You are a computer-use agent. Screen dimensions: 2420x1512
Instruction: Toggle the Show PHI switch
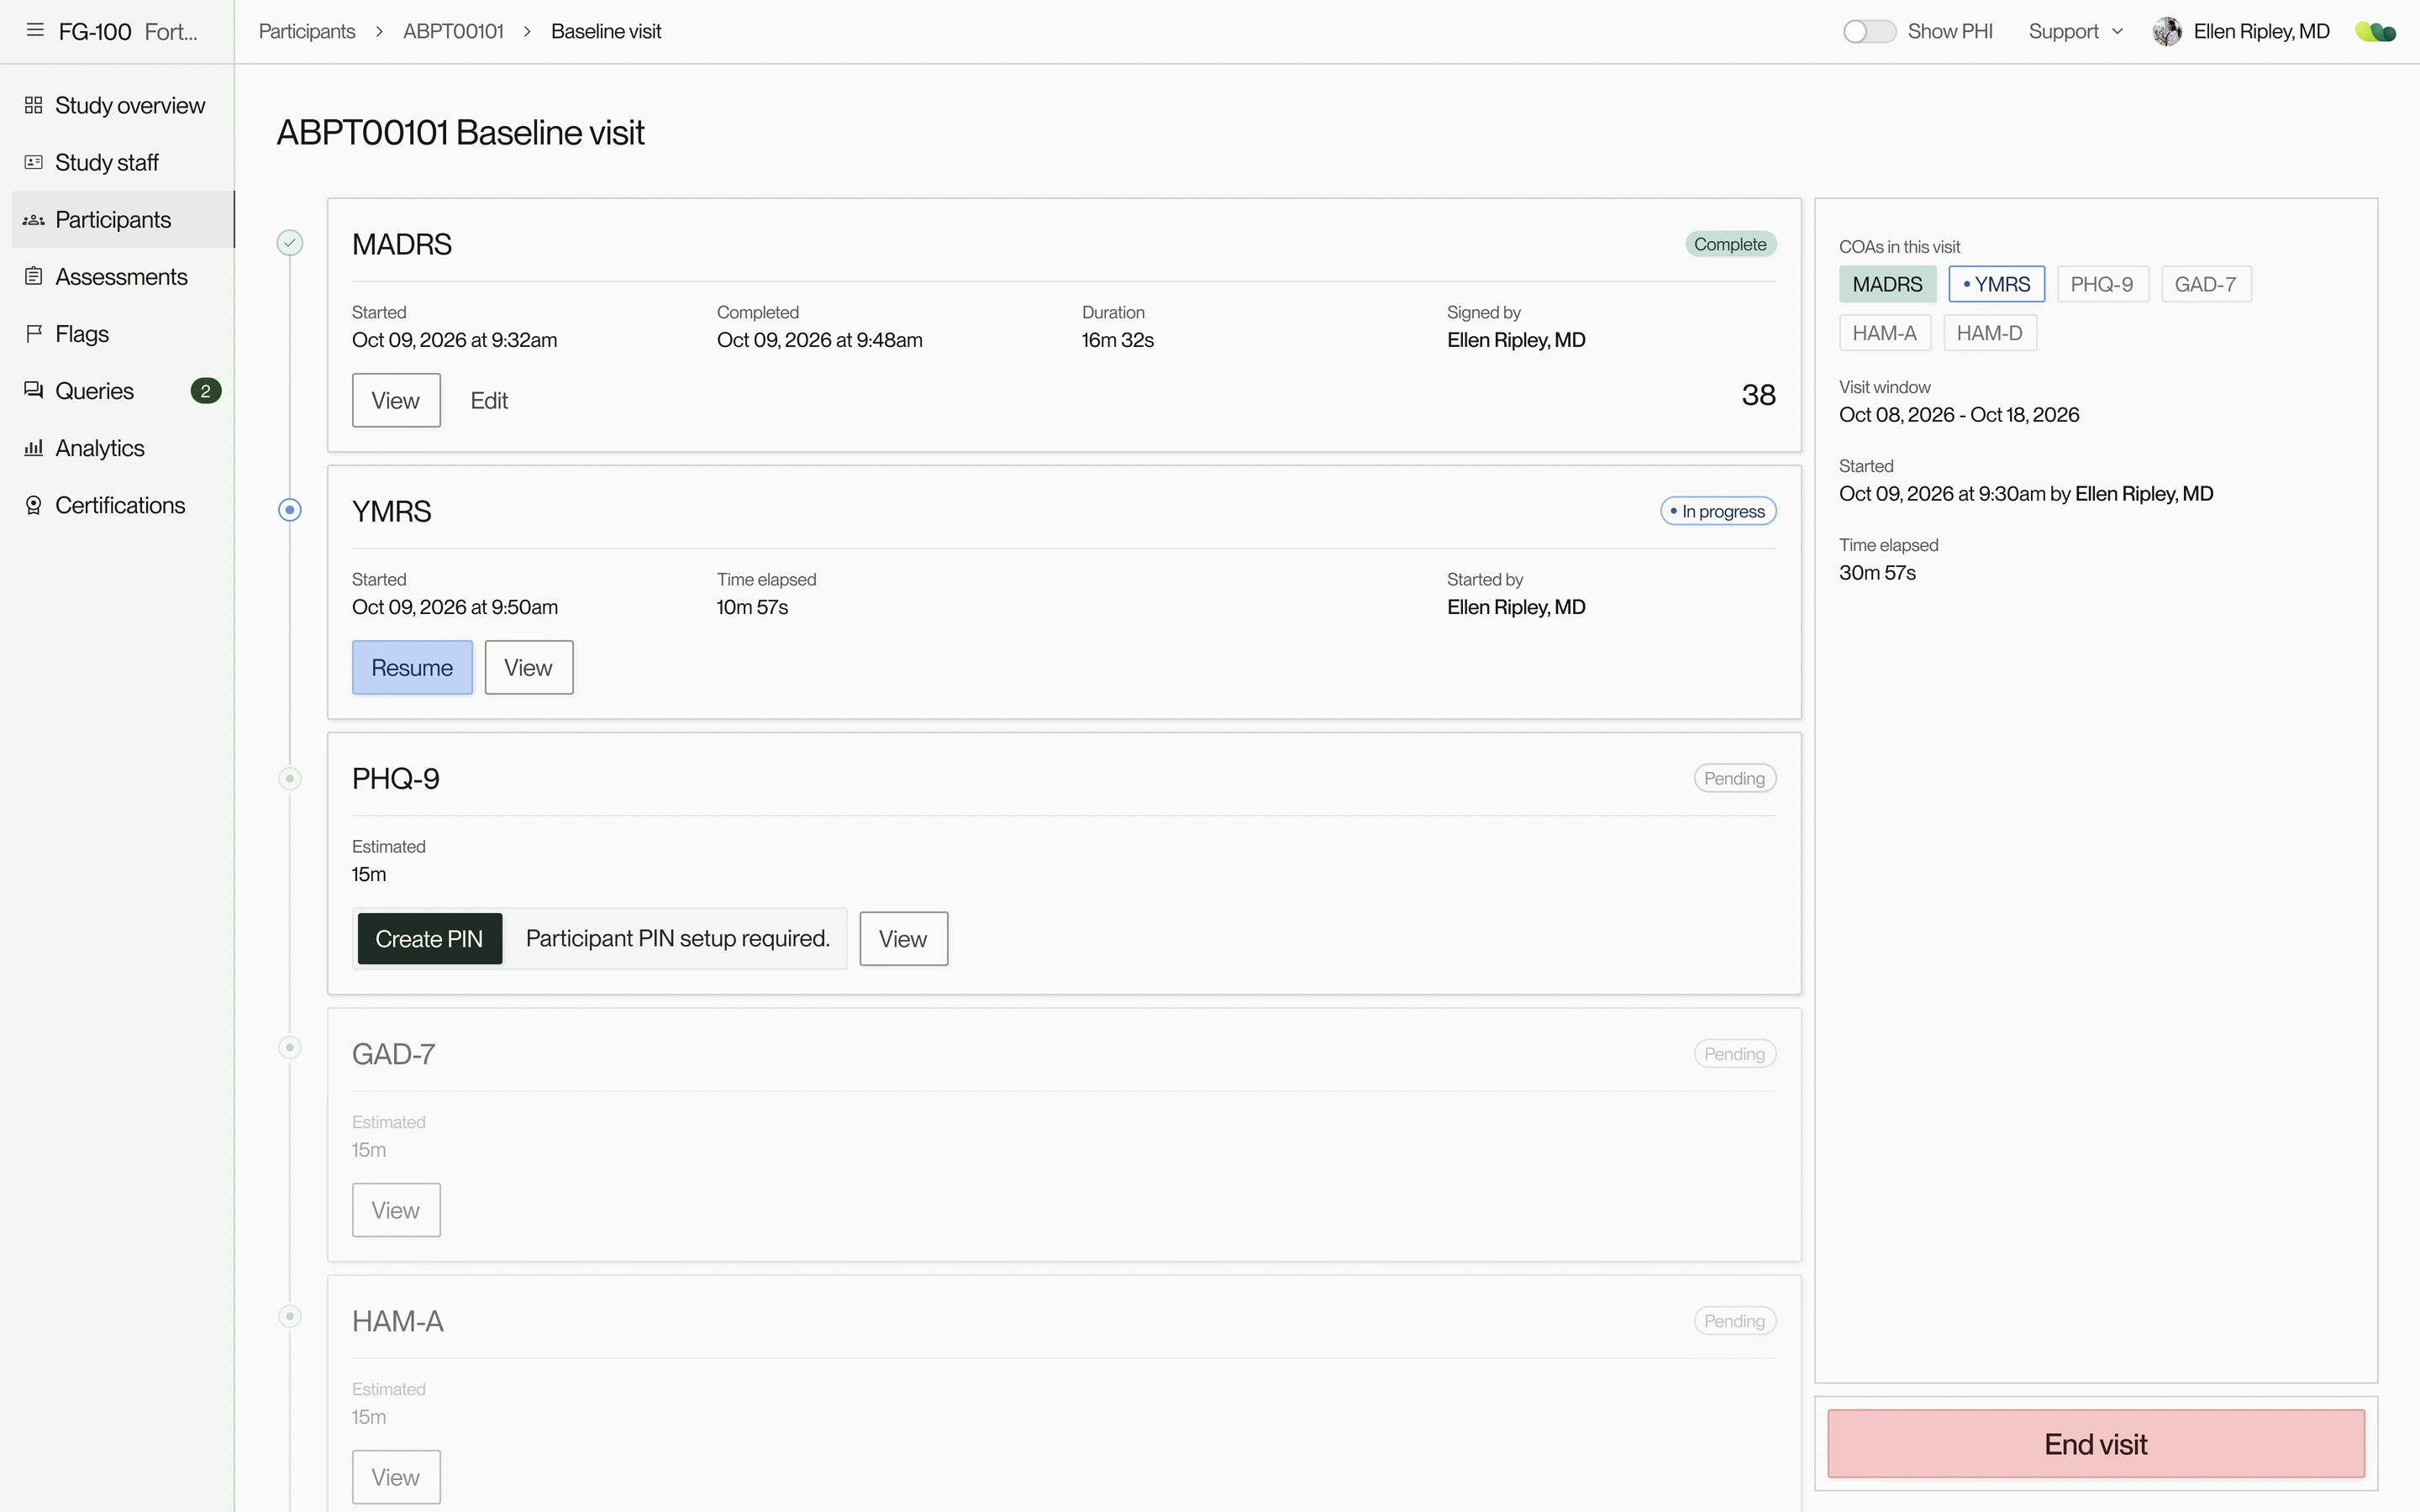1869,31
